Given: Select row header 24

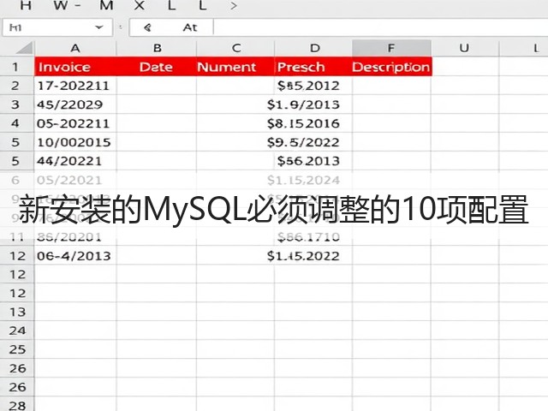Looking at the screenshot, I should (17, 331).
